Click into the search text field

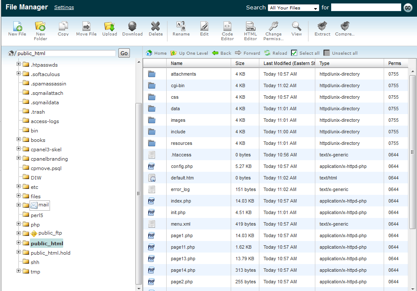pyautogui.click(x=366, y=8)
